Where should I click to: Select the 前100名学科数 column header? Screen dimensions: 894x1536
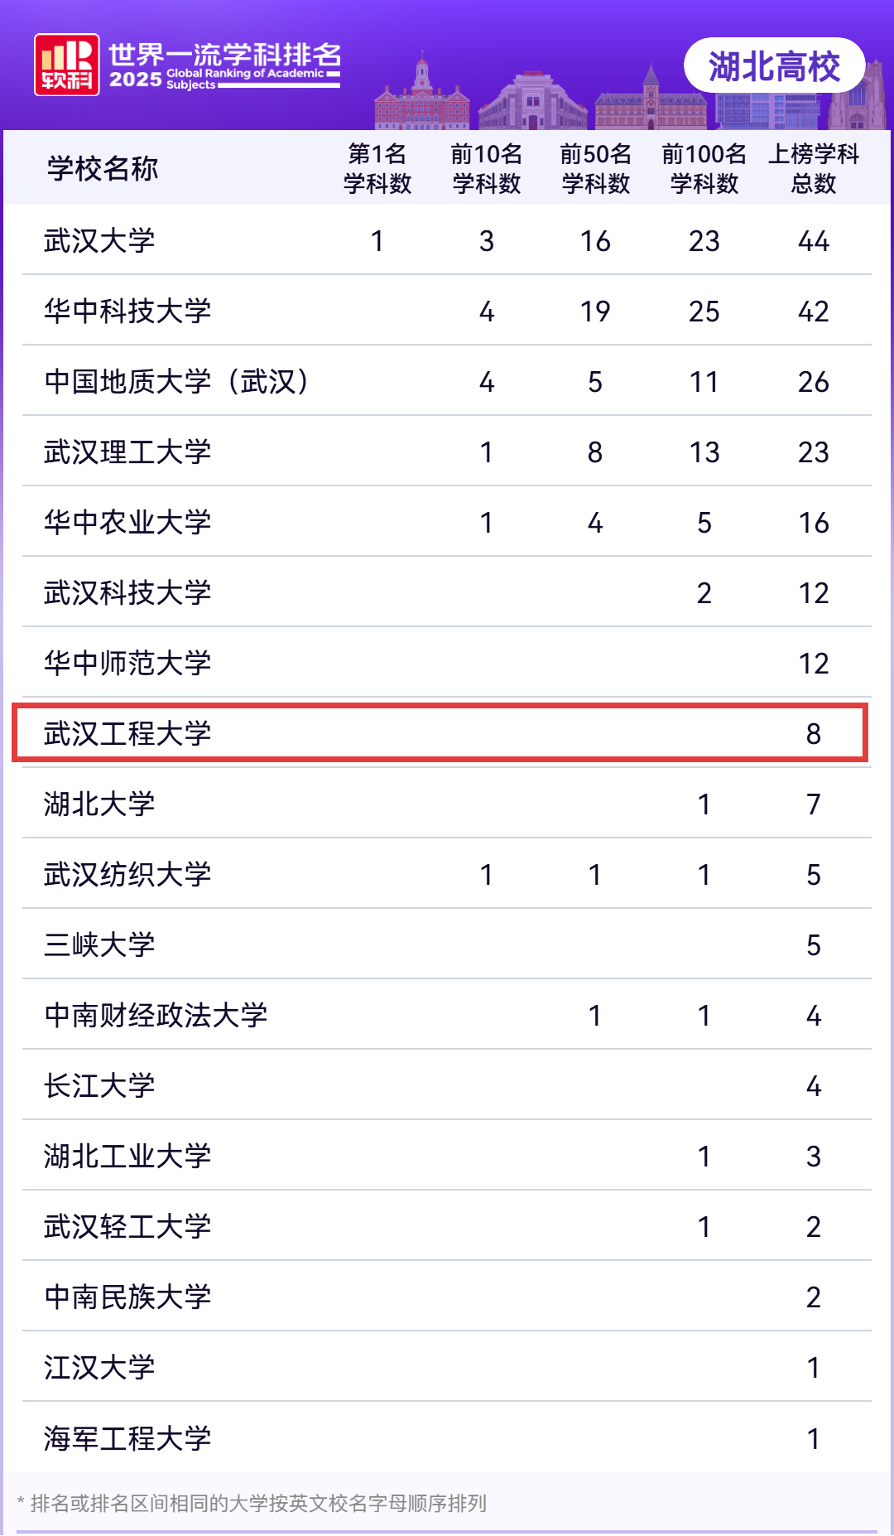(704, 168)
